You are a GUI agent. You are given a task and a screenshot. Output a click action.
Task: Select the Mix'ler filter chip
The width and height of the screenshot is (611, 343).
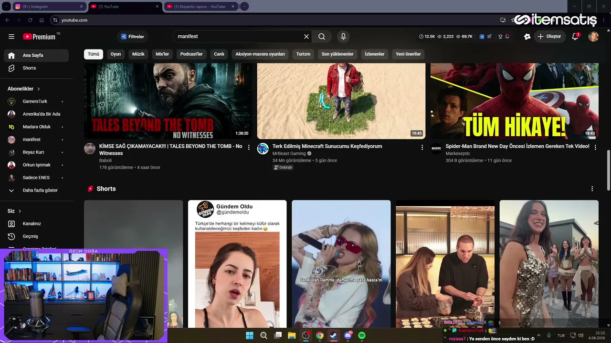(x=162, y=54)
